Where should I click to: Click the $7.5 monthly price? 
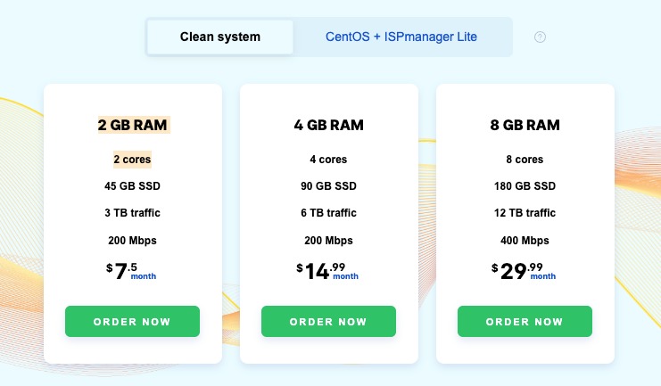point(130,271)
